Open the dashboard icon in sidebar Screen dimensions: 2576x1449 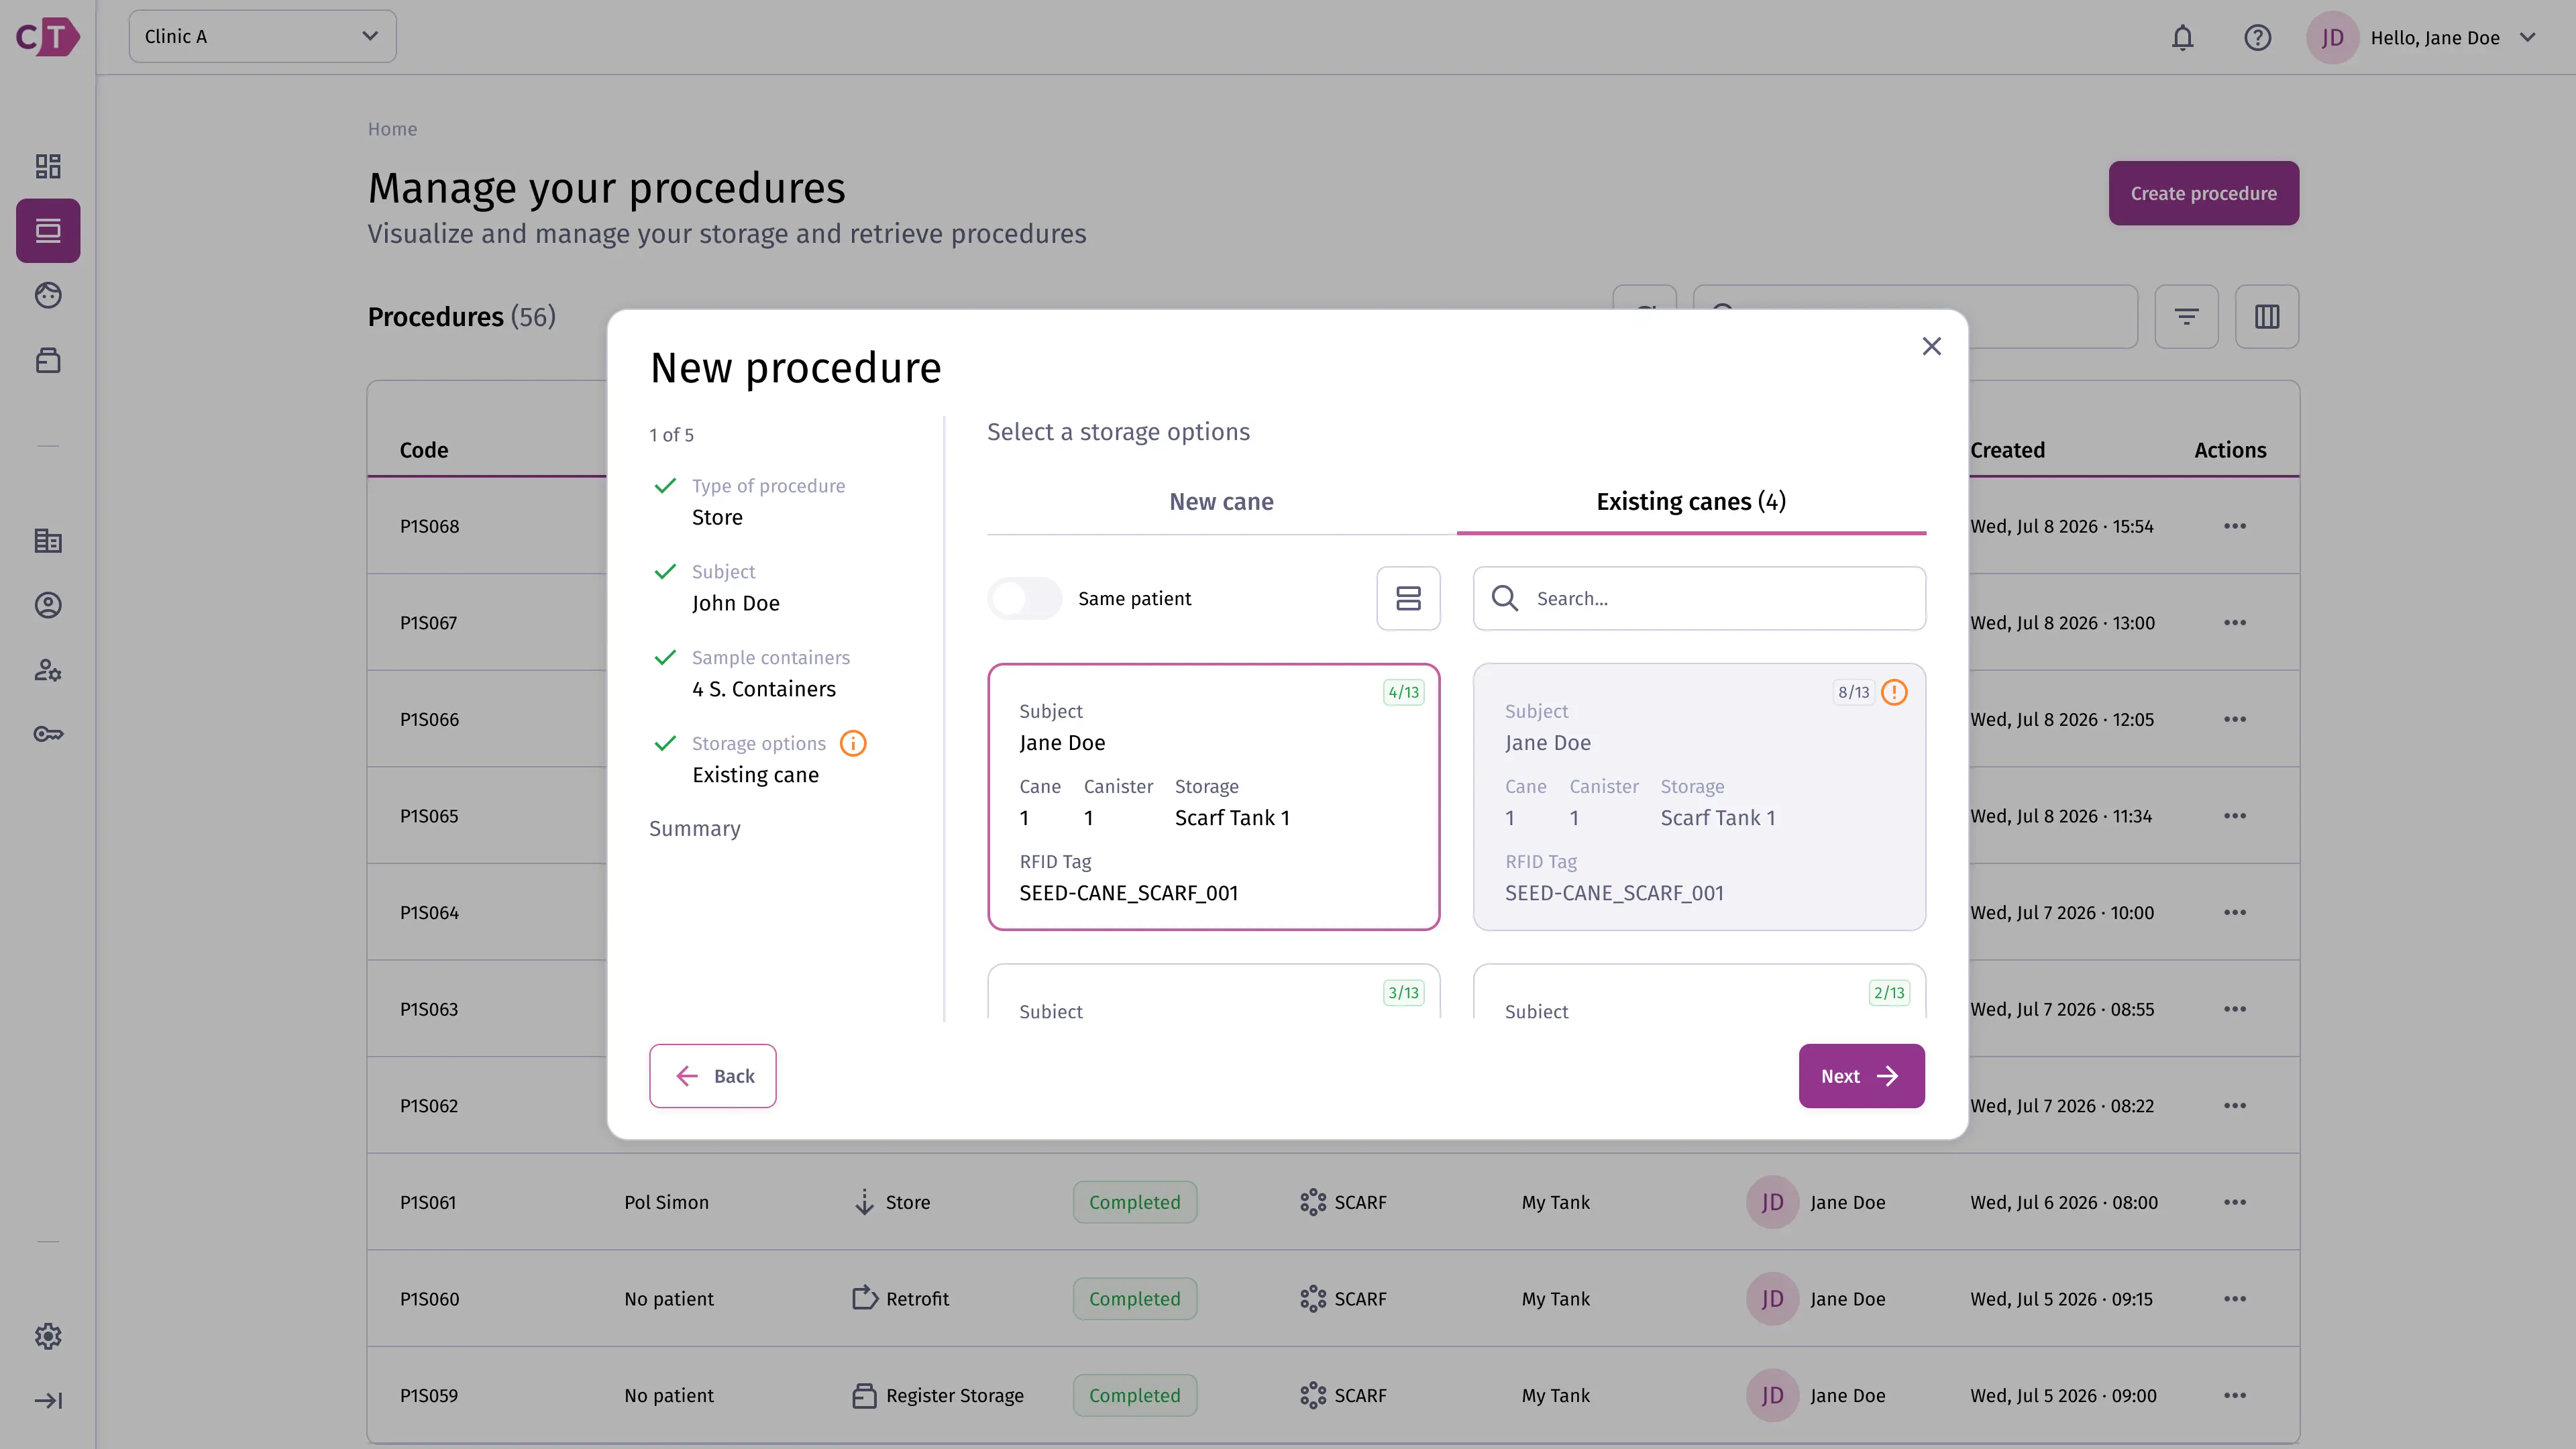point(48,166)
